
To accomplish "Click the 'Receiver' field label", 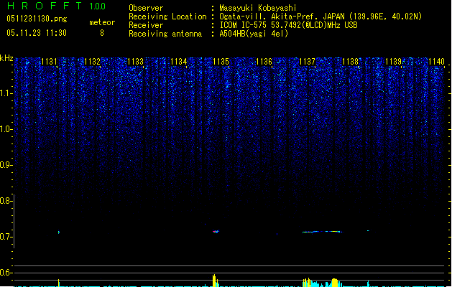I will (x=146, y=25).
